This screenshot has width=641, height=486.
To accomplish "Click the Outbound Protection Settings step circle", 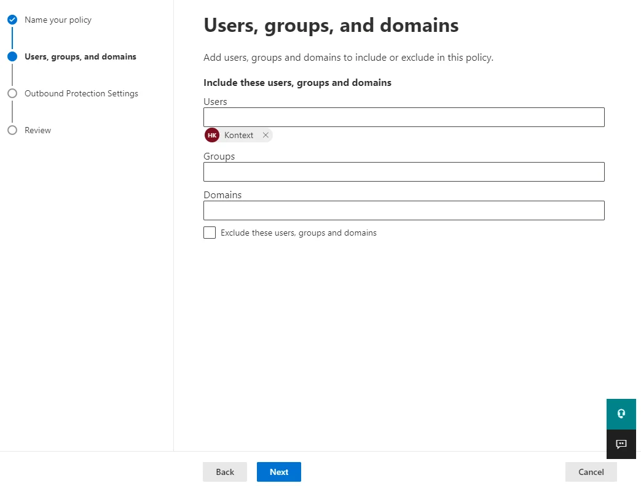I will (12, 93).
